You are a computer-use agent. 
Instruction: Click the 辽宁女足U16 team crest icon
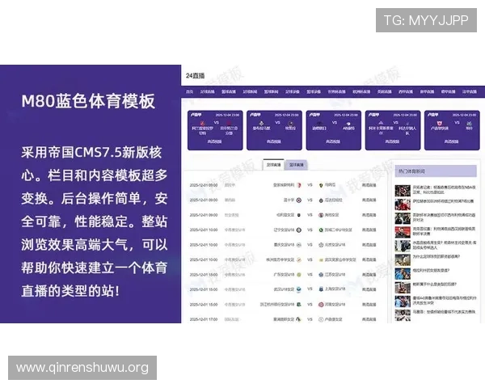click(x=299, y=230)
